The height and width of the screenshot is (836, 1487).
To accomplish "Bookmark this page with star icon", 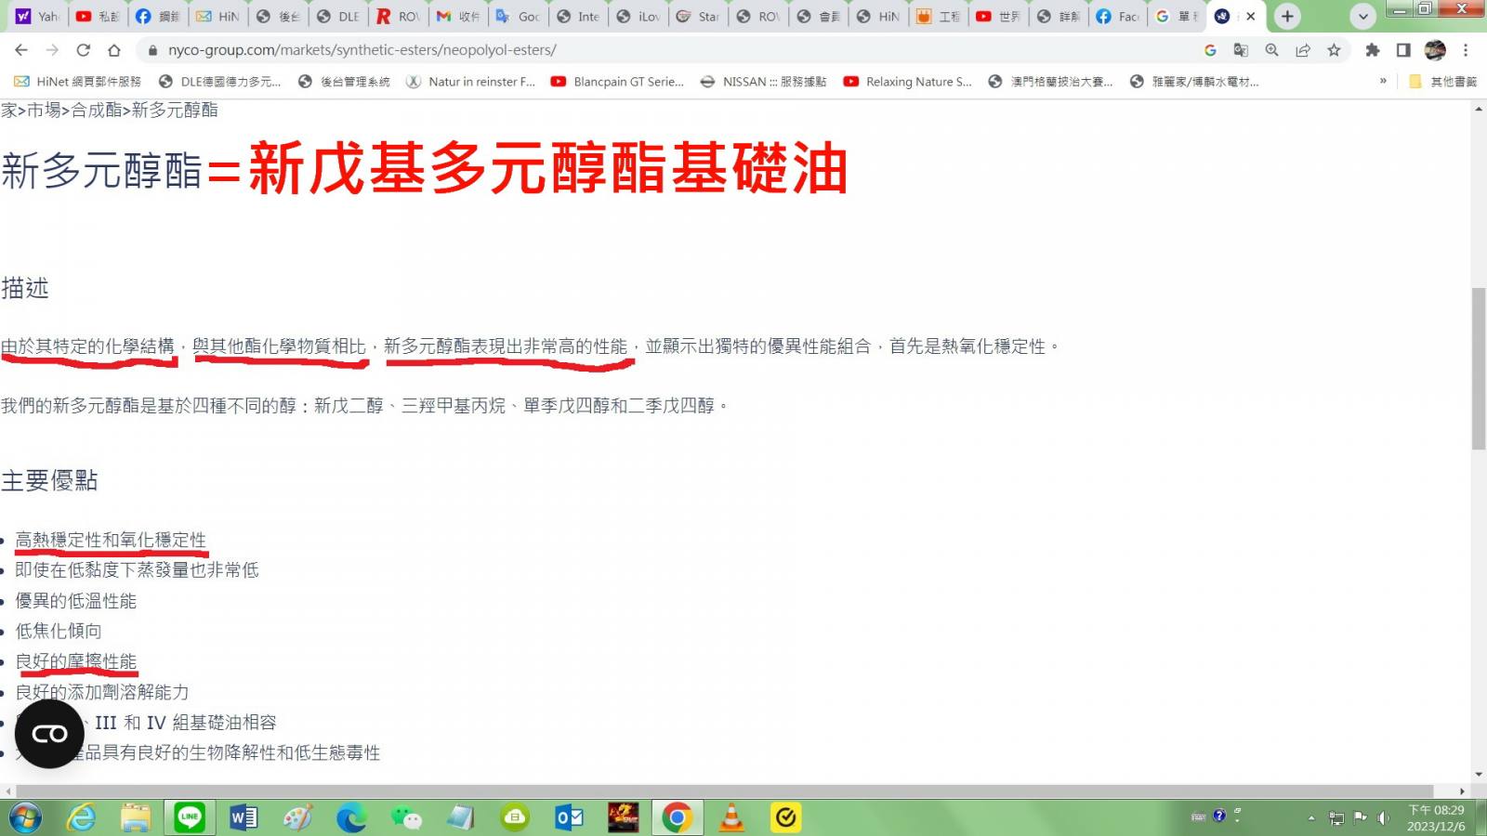I will [x=1334, y=50].
